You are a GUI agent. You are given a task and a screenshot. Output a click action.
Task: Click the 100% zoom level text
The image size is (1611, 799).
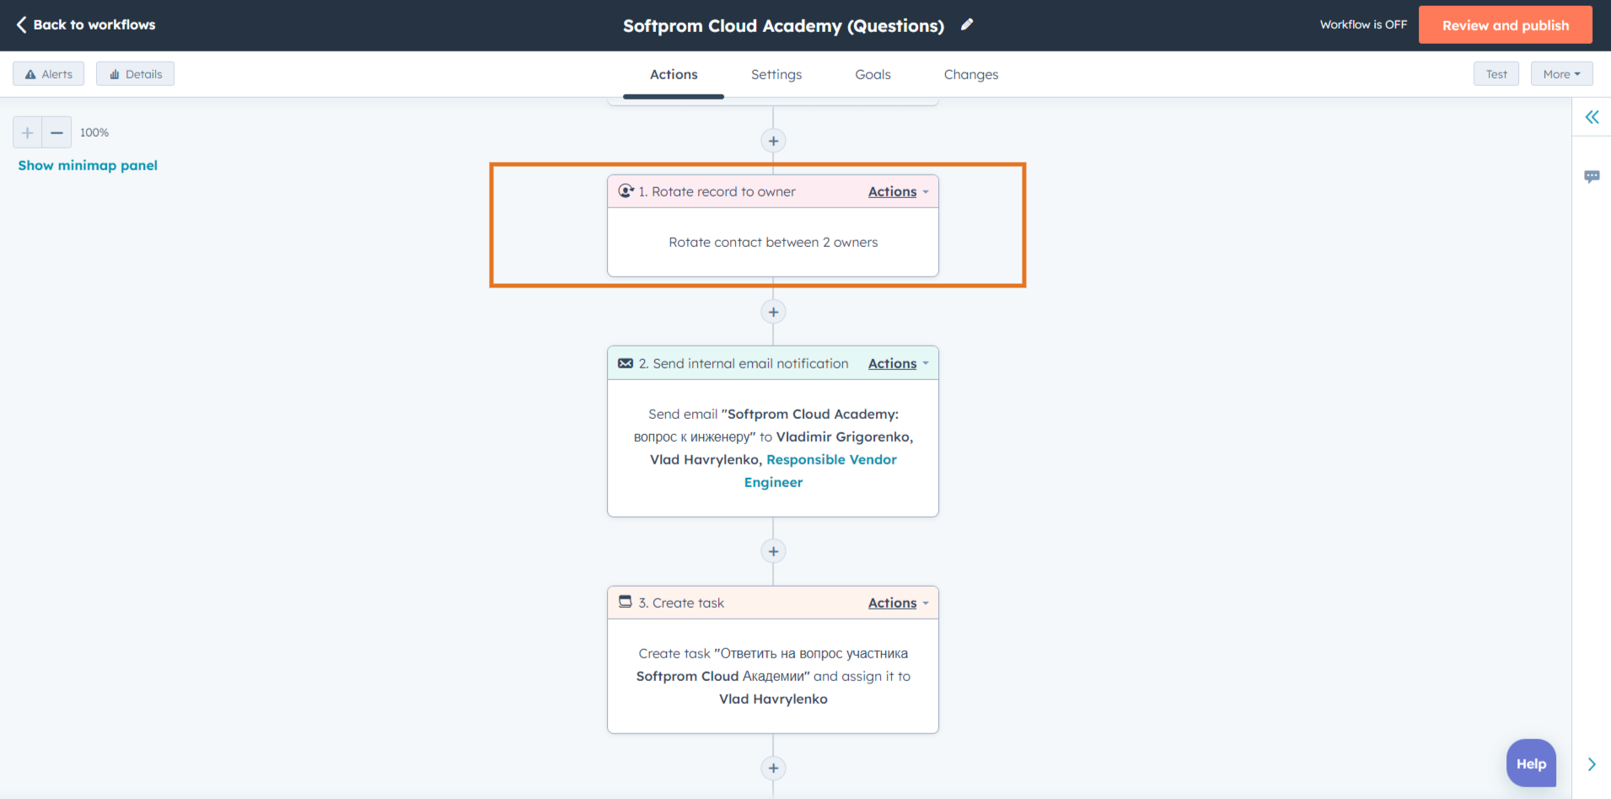(x=94, y=132)
